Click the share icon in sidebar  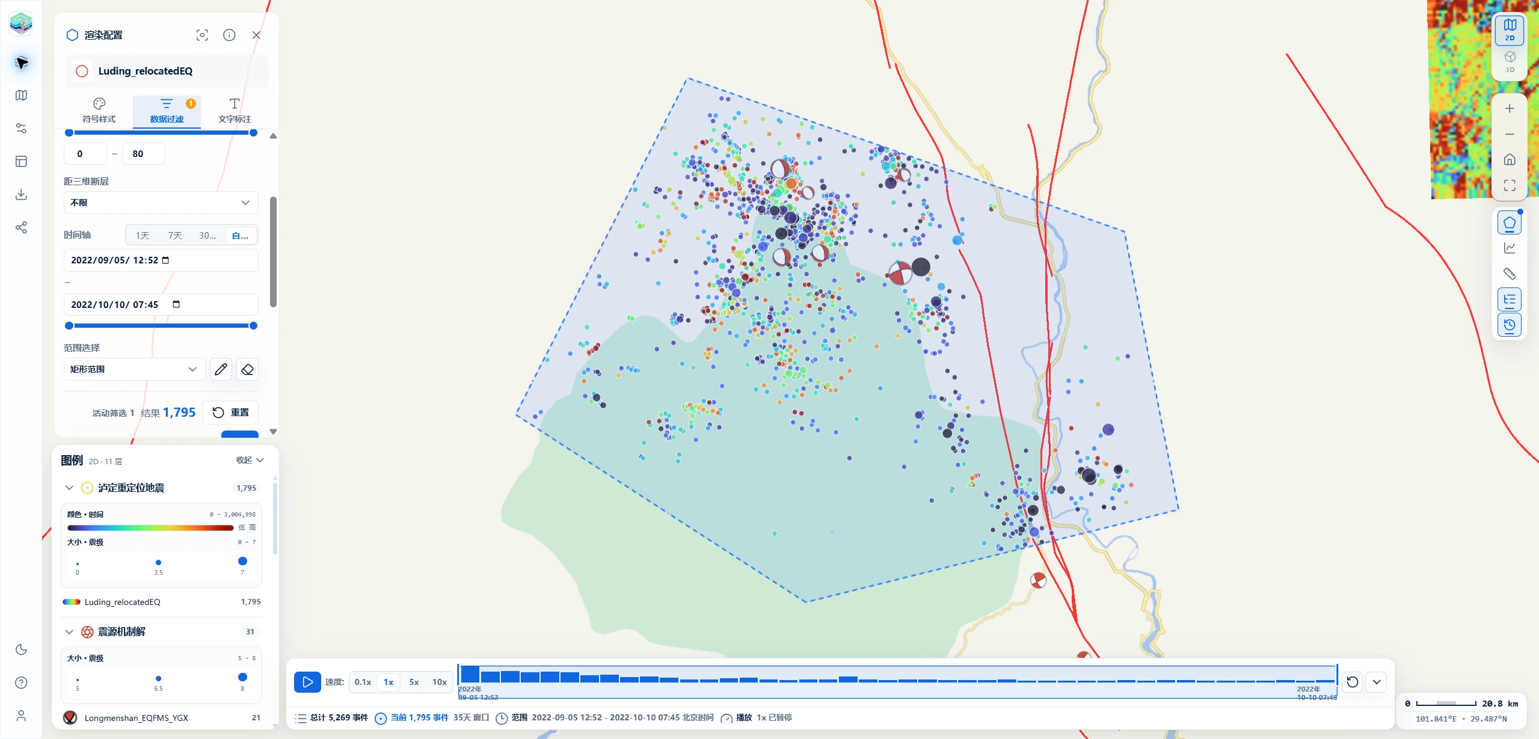click(x=22, y=227)
